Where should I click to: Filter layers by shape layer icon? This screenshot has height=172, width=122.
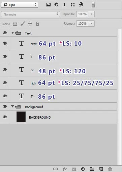click(72, 5)
